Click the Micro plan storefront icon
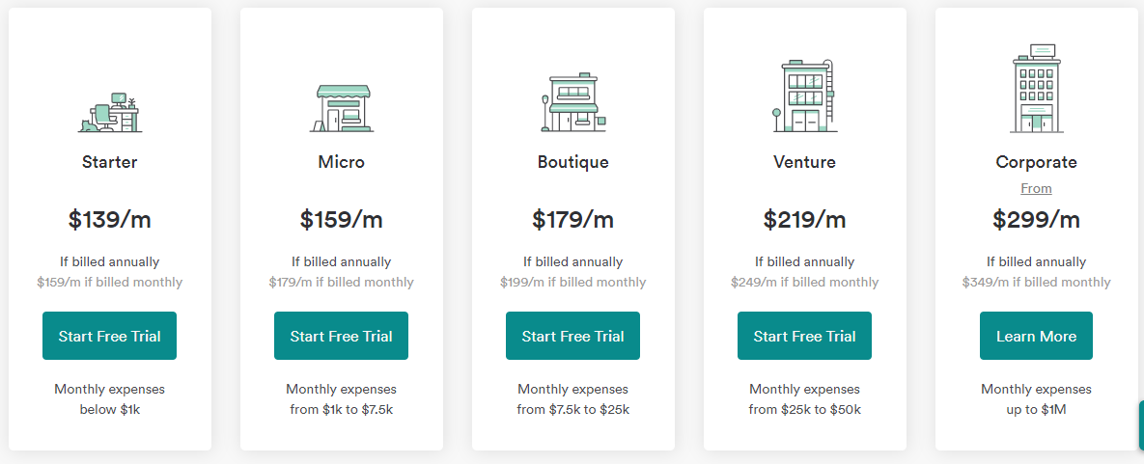Image resolution: width=1144 pixels, height=464 pixels. [x=342, y=108]
